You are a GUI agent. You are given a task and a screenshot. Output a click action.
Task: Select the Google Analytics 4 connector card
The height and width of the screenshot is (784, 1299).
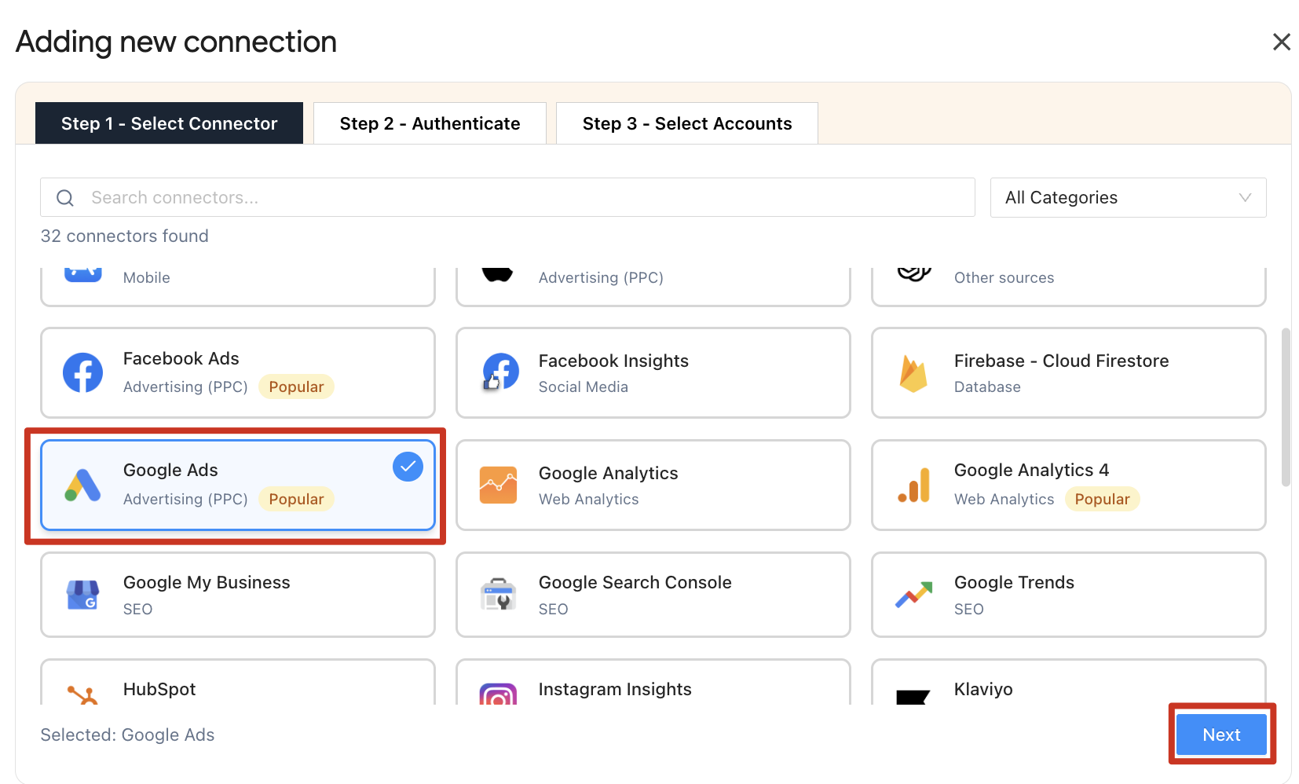(x=1068, y=485)
